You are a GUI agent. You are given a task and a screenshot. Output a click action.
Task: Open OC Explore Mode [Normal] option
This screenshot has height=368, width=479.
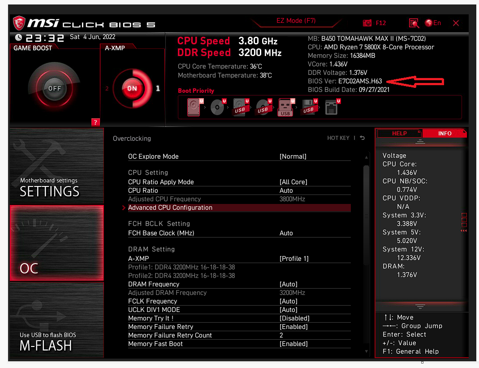[x=239, y=156]
